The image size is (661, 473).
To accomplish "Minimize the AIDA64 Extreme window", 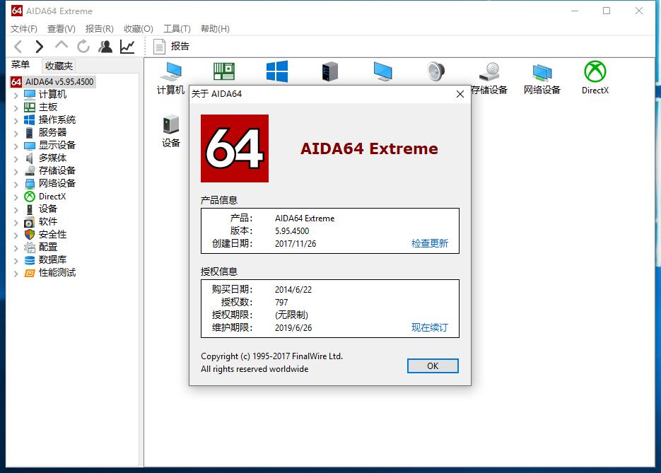I will tap(574, 11).
